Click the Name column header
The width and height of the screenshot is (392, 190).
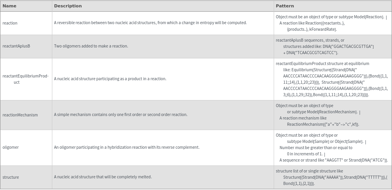[9, 6]
